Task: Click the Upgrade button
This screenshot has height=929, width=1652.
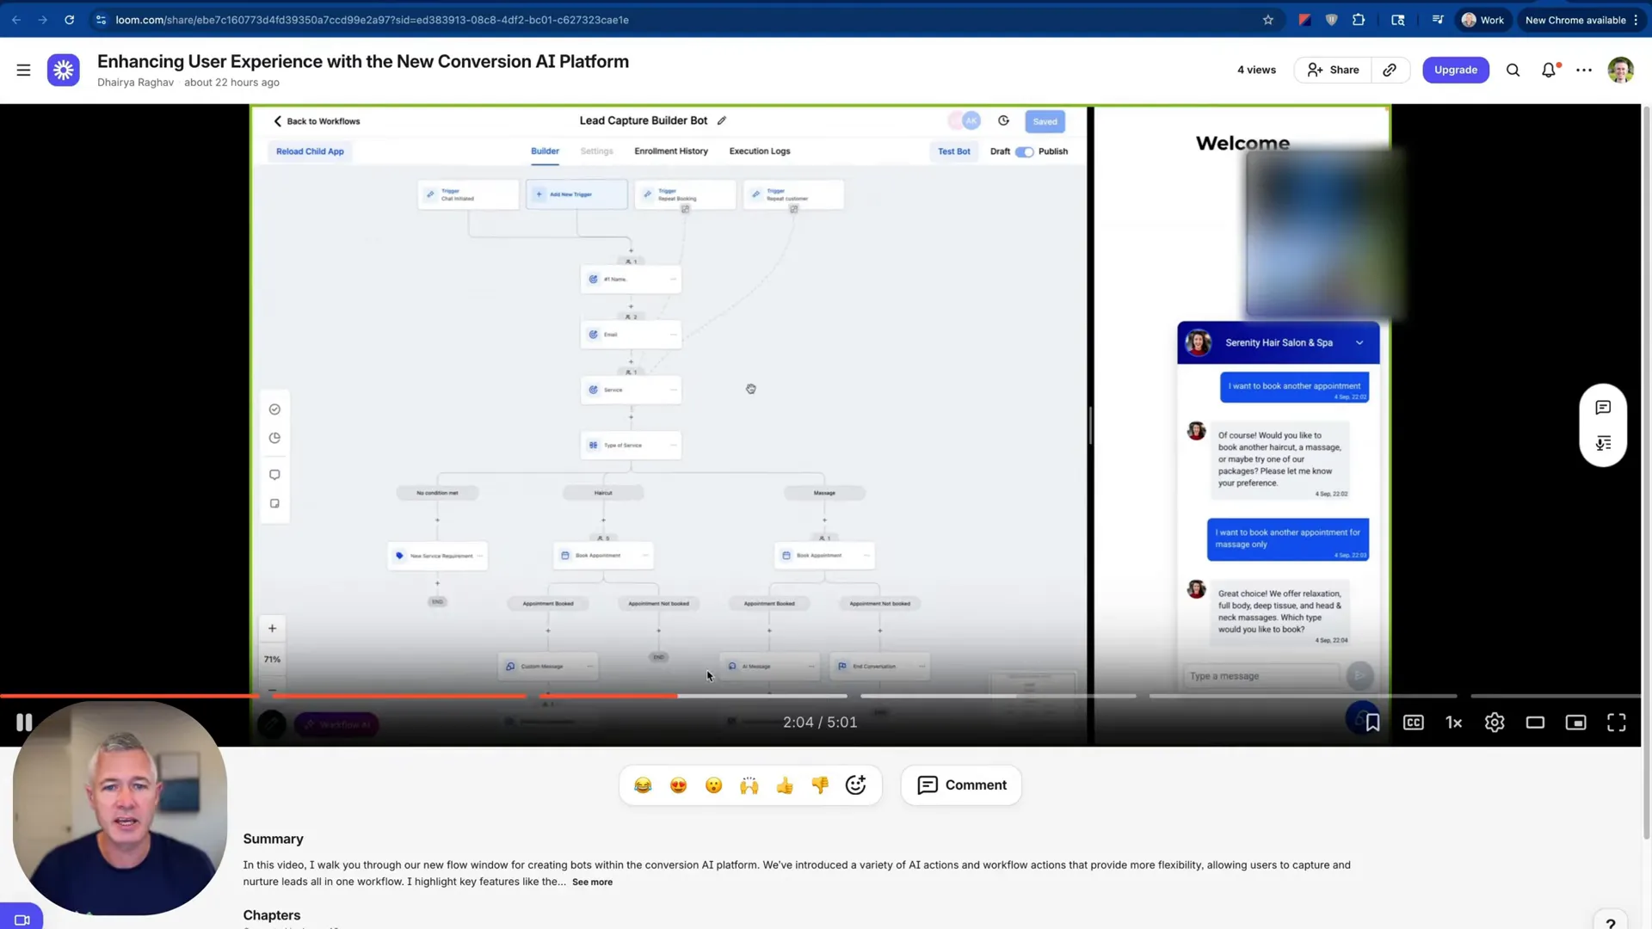Action: pyautogui.click(x=1455, y=70)
